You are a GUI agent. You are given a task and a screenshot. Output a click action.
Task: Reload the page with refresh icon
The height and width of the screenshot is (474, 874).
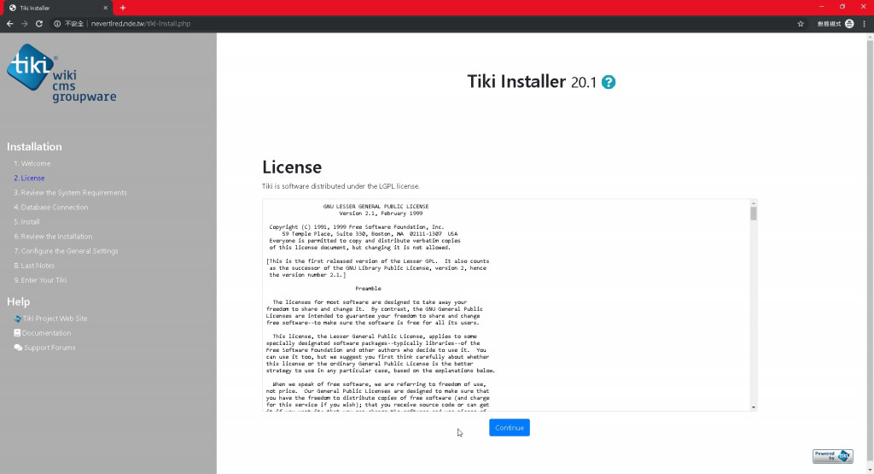(x=39, y=23)
